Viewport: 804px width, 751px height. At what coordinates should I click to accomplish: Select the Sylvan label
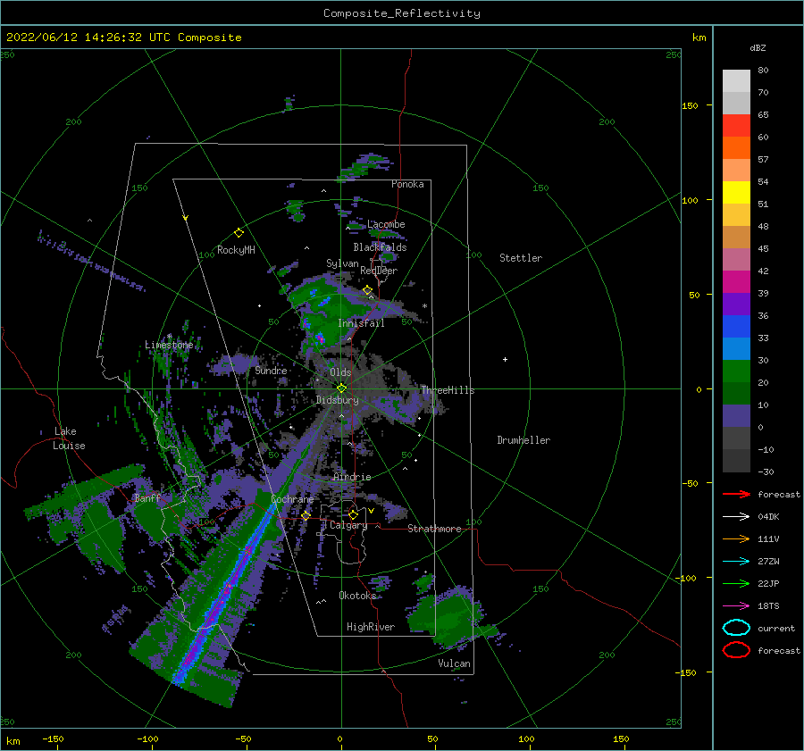click(342, 263)
